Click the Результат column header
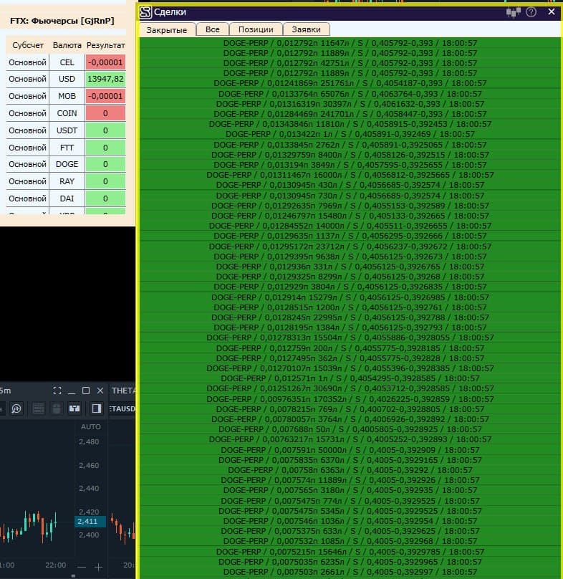The width and height of the screenshot is (563, 579). click(105, 45)
